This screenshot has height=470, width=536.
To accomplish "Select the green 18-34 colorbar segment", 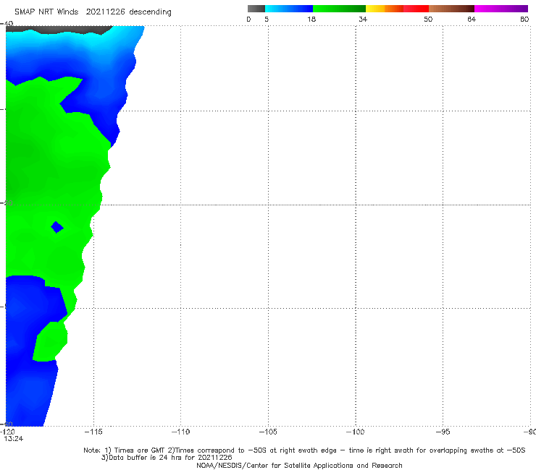I will coord(339,9).
